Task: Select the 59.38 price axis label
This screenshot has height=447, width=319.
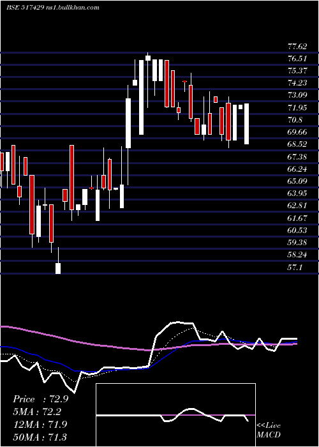Action: pyautogui.click(x=297, y=243)
